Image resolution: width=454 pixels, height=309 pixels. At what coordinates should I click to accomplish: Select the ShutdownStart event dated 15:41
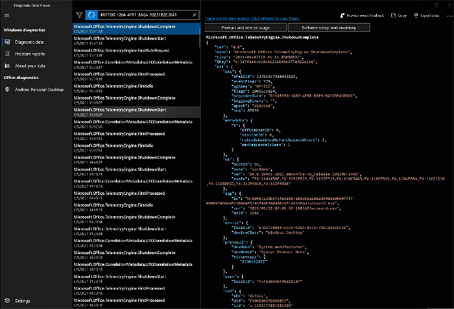136,41
